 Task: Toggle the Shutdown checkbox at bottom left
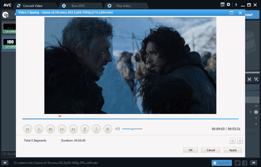point(4,154)
